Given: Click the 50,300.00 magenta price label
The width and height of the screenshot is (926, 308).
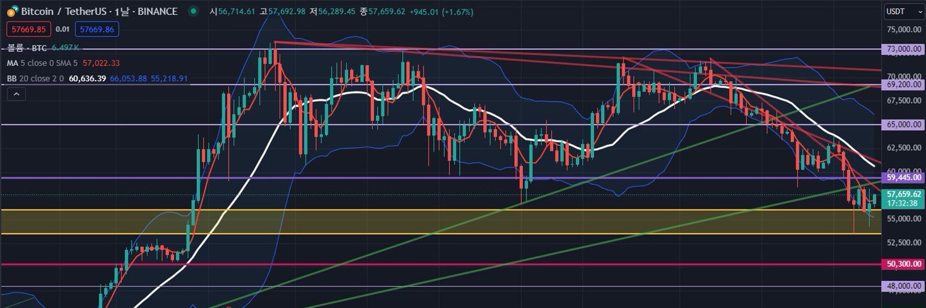Looking at the screenshot, I should click(903, 264).
